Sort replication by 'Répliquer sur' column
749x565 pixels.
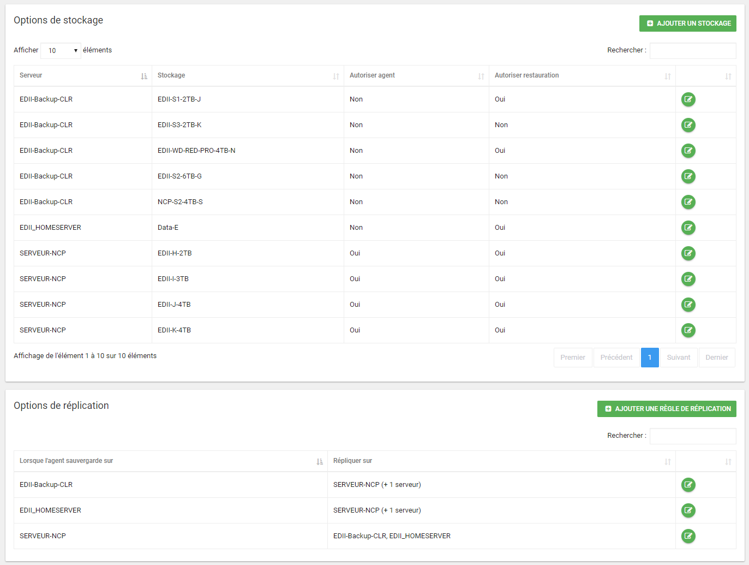(x=501, y=461)
